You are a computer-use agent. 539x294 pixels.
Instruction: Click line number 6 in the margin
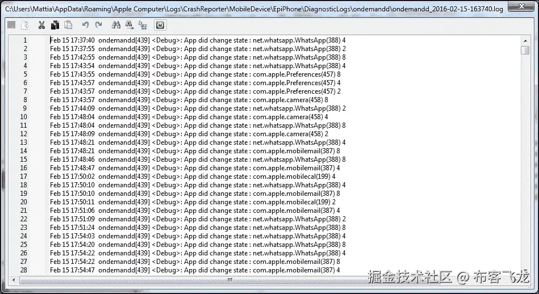tap(25, 83)
